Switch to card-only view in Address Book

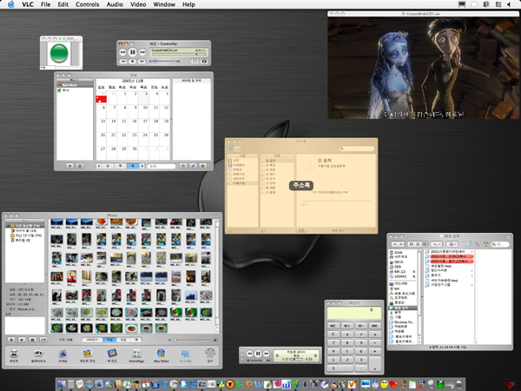[237, 149]
